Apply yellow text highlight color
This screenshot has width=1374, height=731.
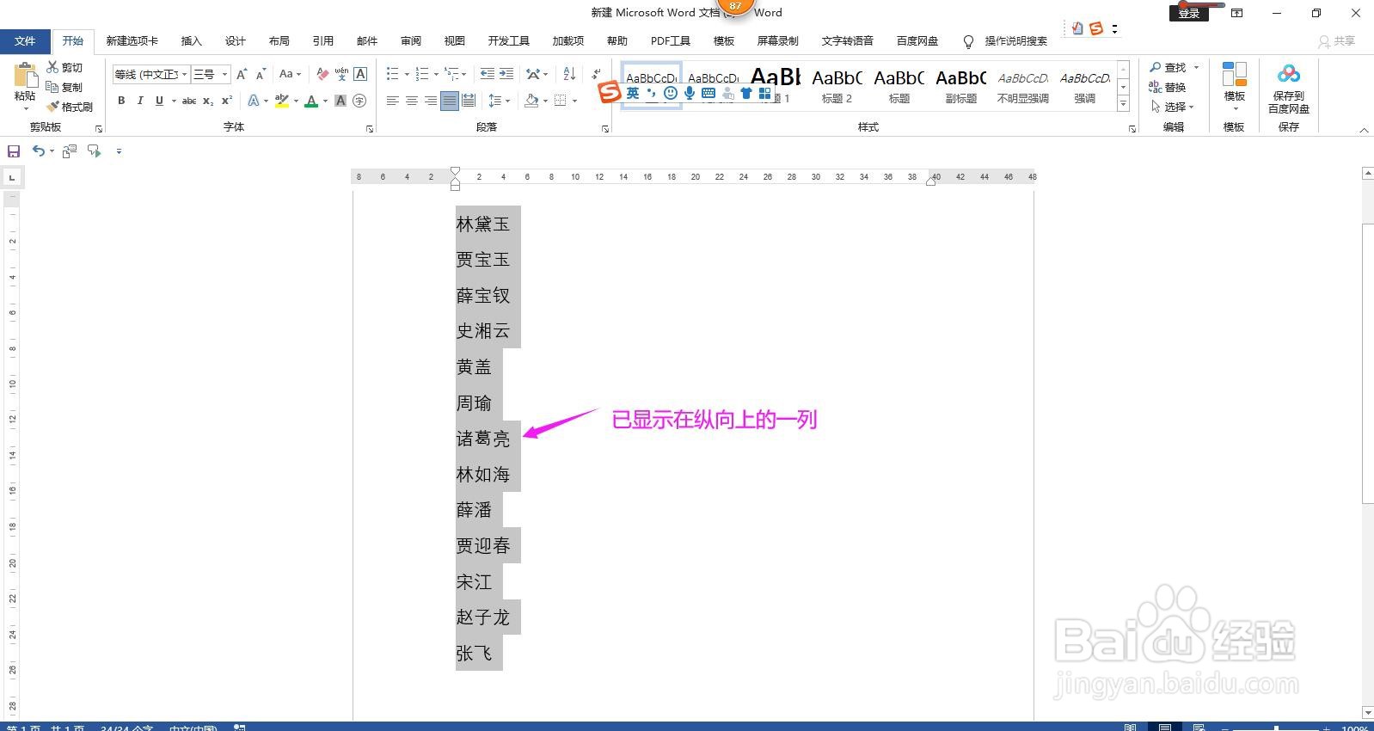click(x=281, y=101)
